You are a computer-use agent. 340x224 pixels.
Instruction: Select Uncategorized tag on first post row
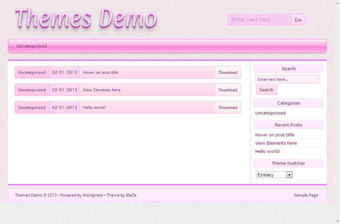(32, 72)
